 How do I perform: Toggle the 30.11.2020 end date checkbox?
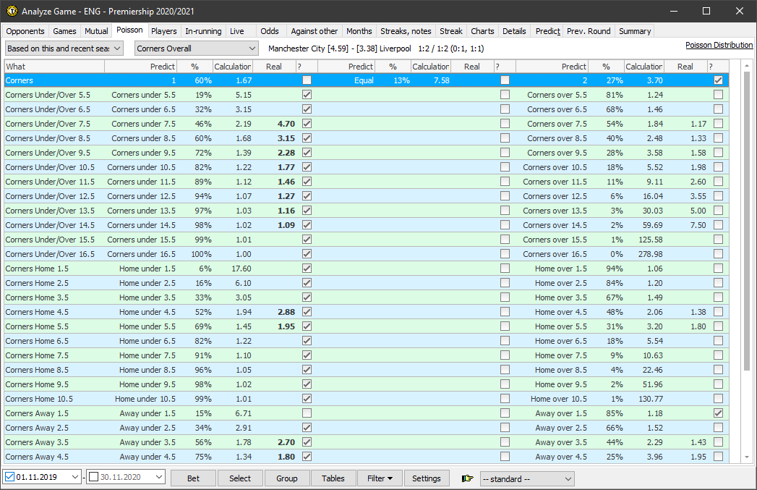tap(93, 478)
